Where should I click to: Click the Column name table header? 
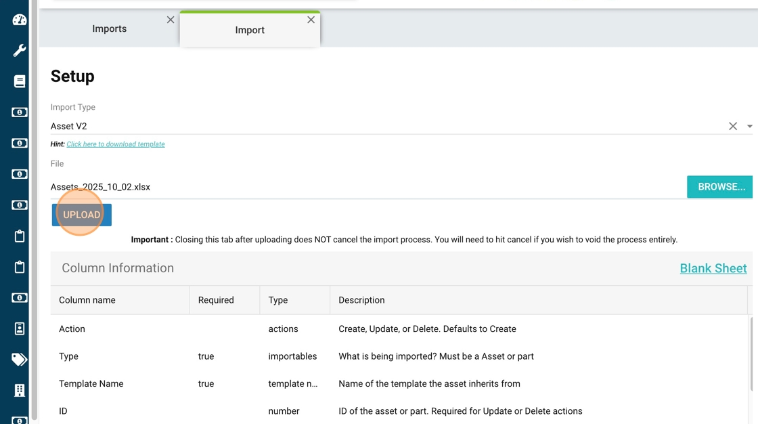[x=87, y=300]
